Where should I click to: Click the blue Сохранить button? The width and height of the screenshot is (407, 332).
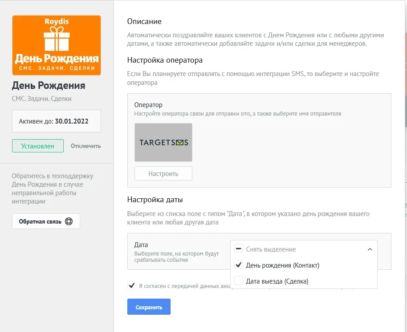click(x=149, y=307)
